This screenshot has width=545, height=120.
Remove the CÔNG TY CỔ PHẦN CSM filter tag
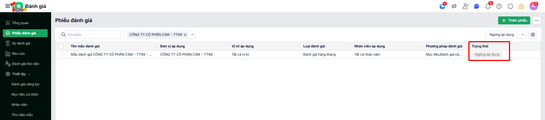coord(185,35)
